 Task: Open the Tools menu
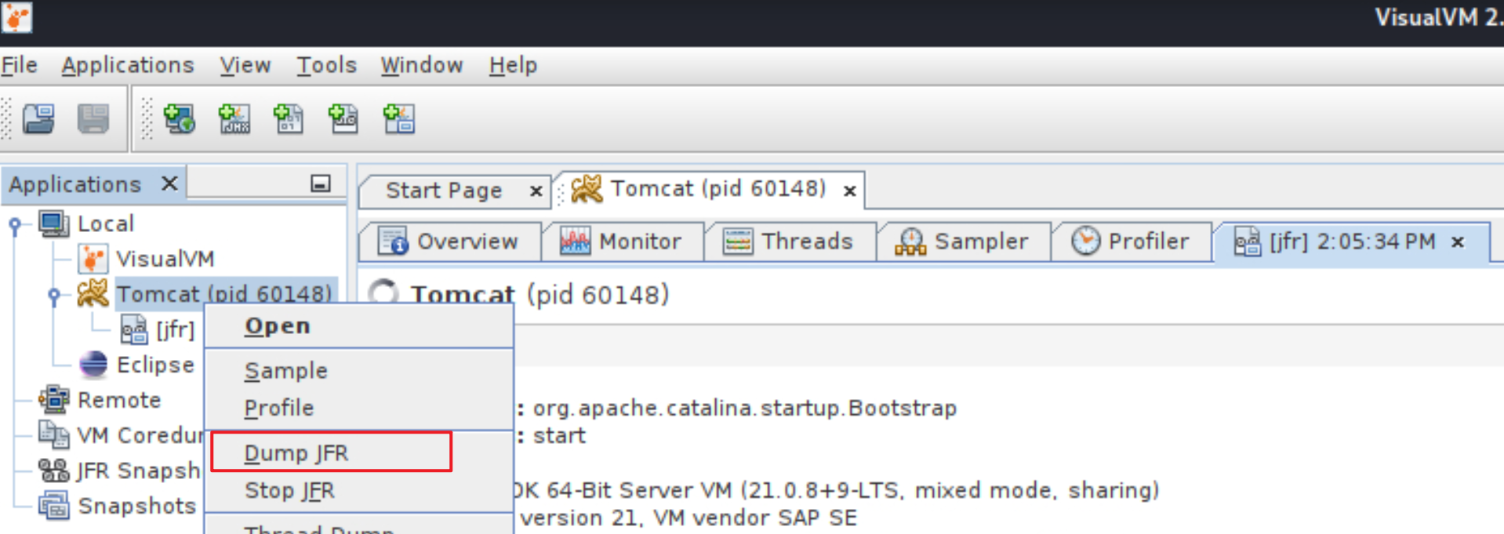[326, 65]
